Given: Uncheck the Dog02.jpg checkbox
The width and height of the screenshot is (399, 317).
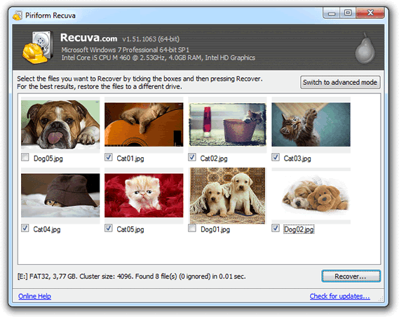Looking at the screenshot, I should pos(276,228).
